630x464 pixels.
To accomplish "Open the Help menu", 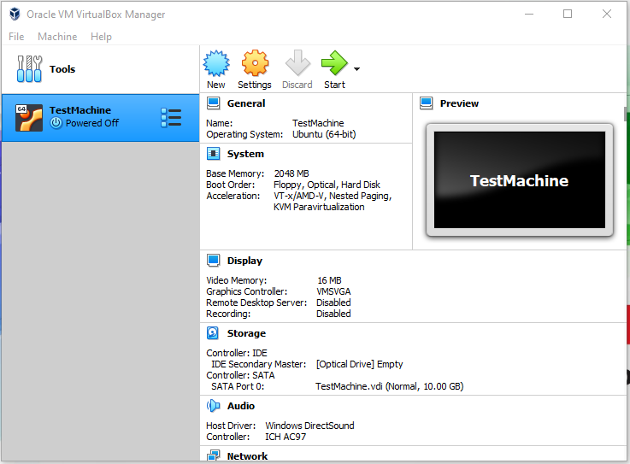I will pos(101,37).
